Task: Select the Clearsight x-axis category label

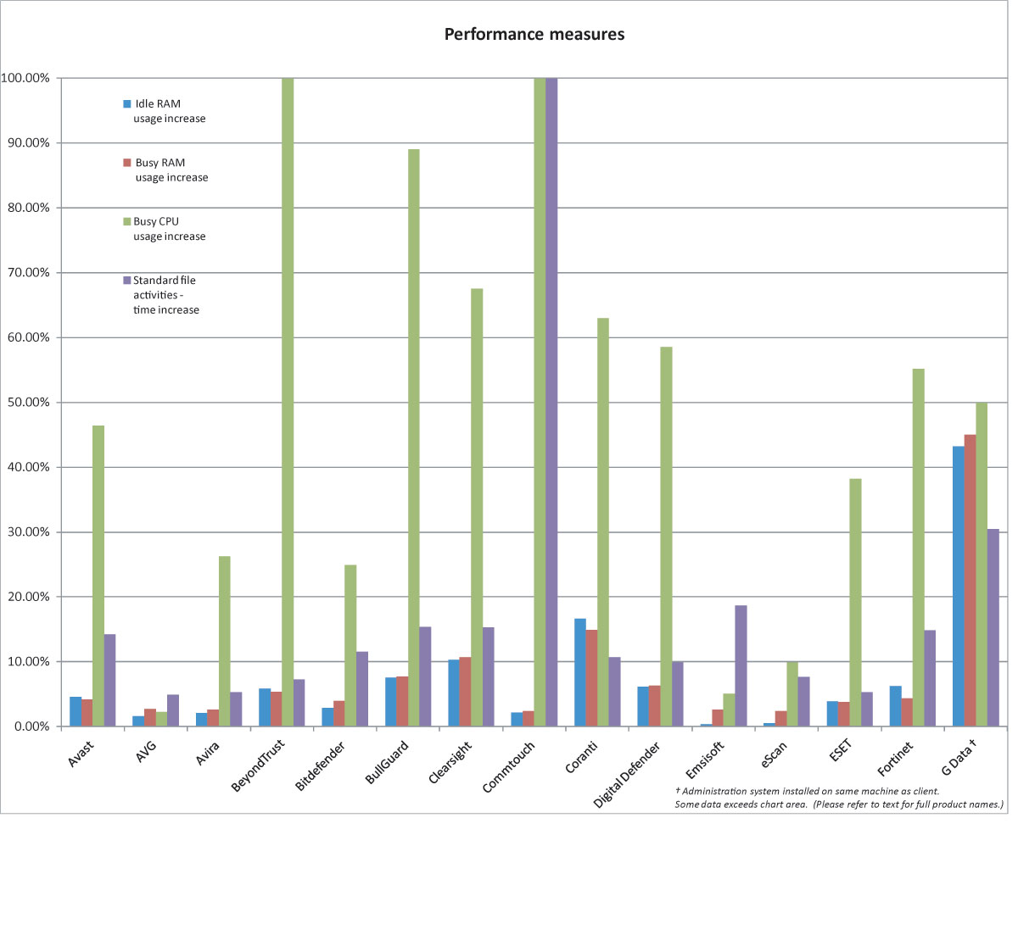Action: (x=450, y=761)
